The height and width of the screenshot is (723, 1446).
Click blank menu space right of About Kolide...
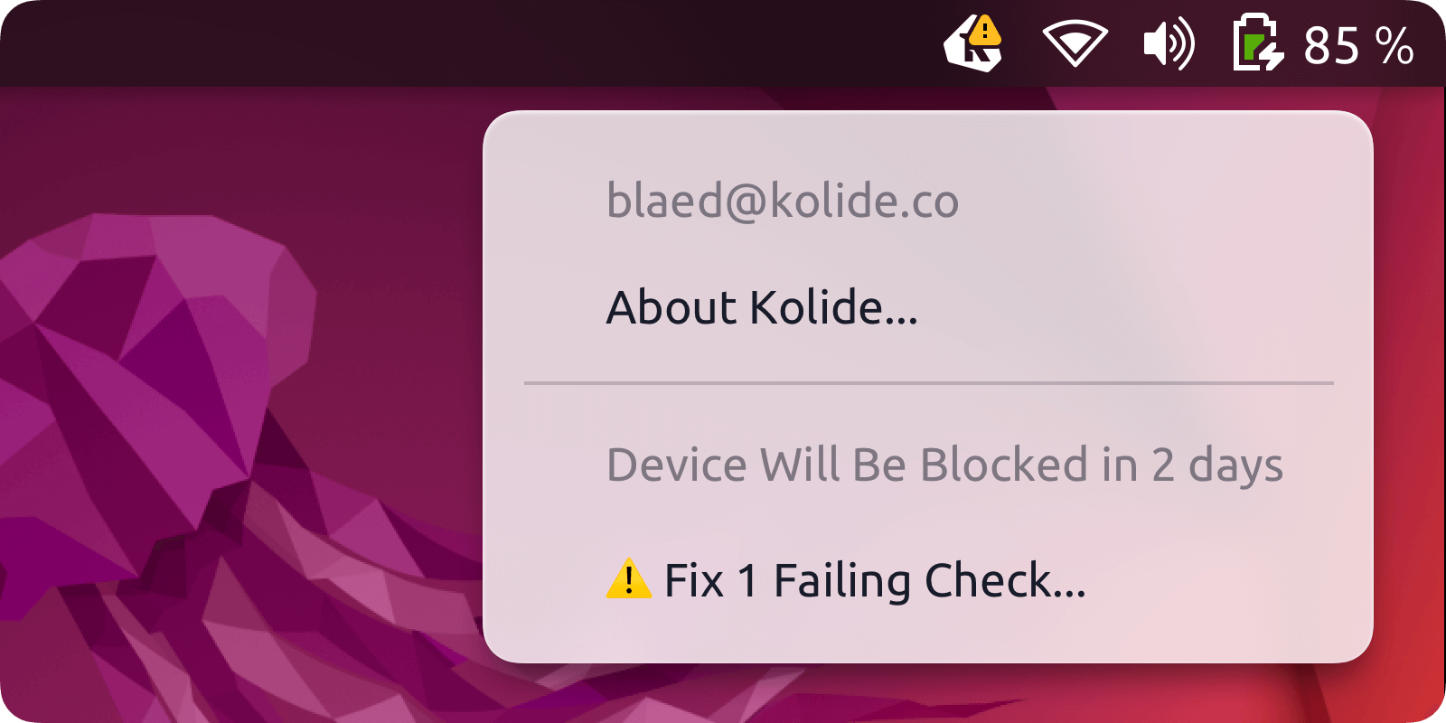click(x=1130, y=307)
